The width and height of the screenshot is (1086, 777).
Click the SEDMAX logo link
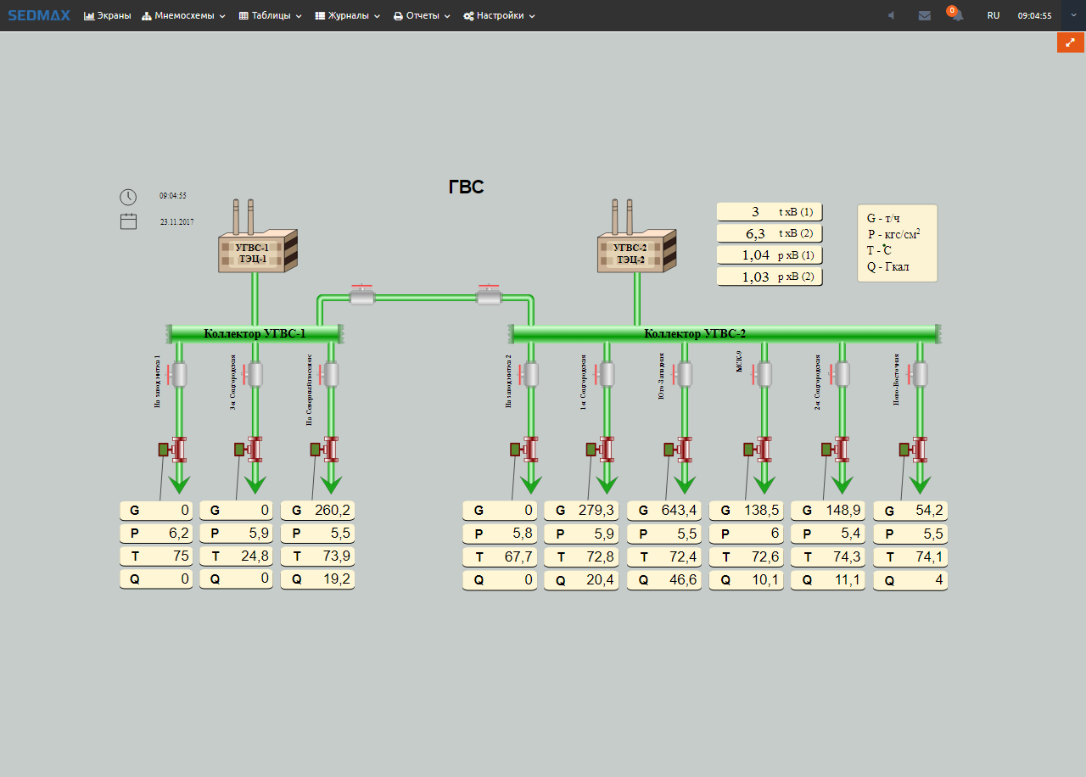[39, 15]
